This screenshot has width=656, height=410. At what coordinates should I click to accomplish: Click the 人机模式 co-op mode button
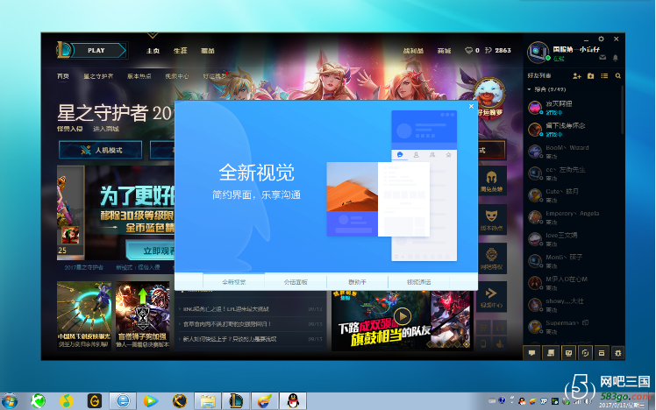click(x=100, y=150)
